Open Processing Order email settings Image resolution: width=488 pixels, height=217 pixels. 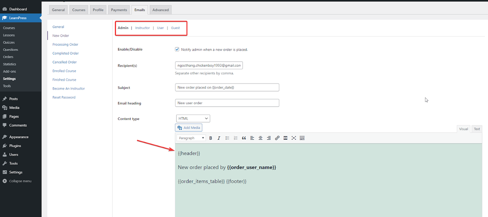click(x=65, y=44)
